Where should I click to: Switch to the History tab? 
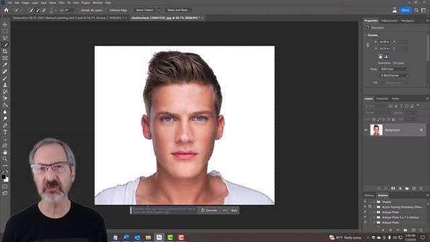point(369,196)
